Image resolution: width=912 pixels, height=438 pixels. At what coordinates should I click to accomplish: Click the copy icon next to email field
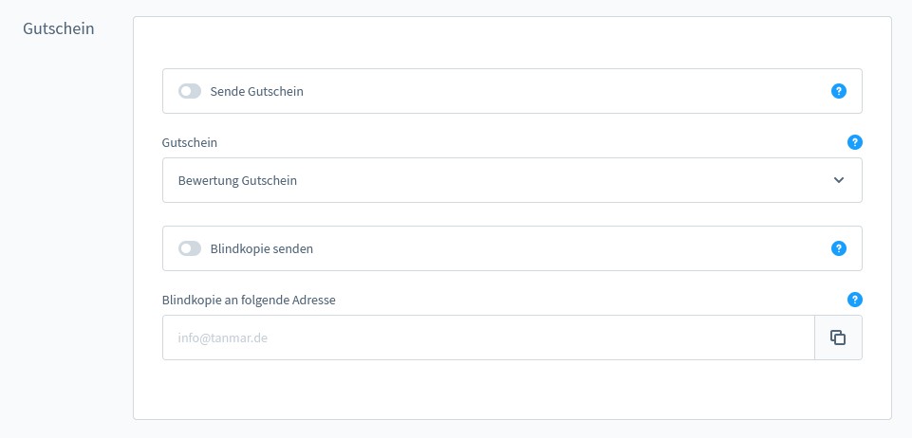(x=838, y=338)
